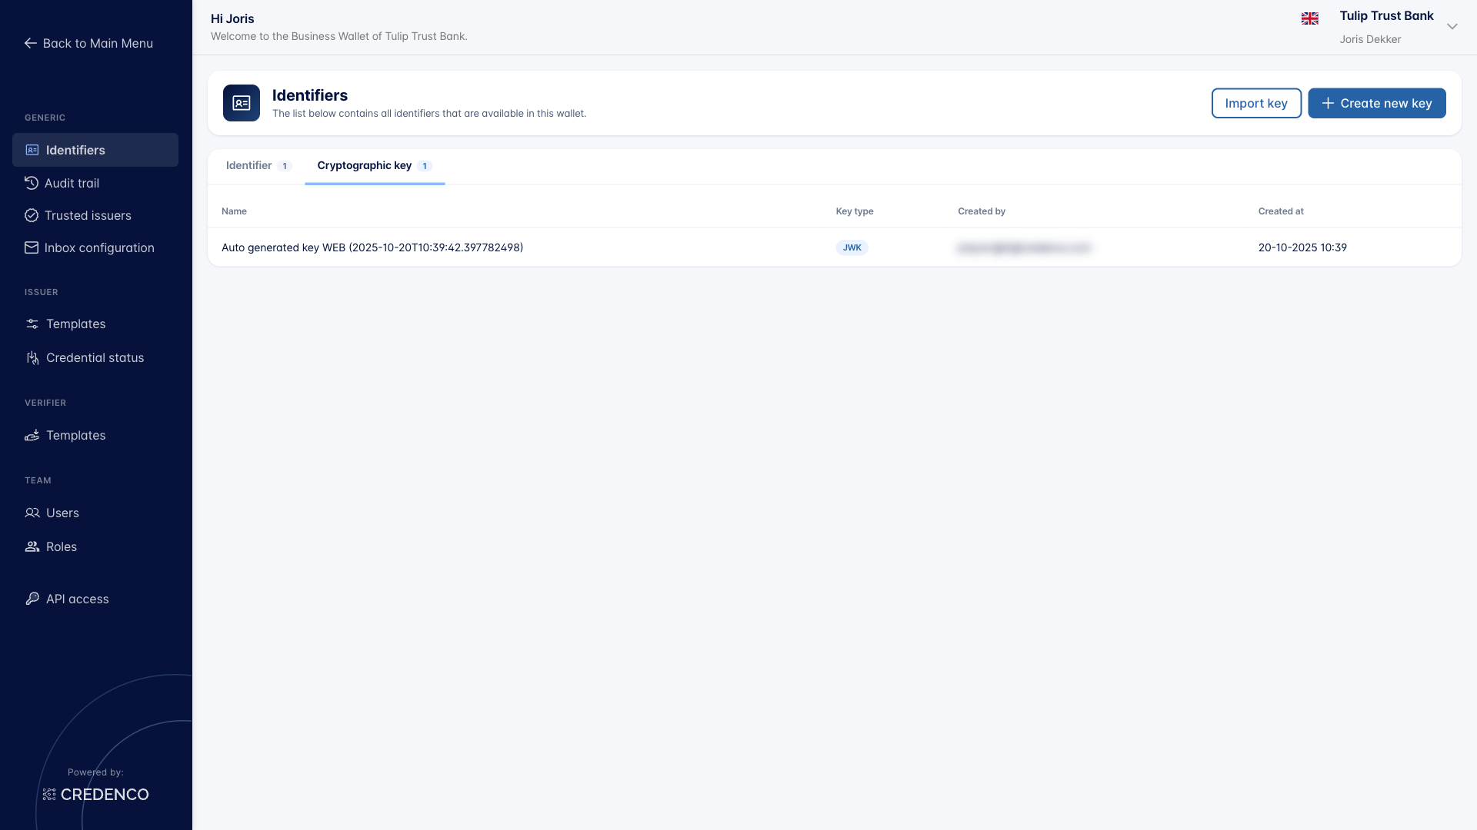Click the Inbox configuration envelope icon
Viewport: 1477px width, 830px height.
(x=32, y=247)
